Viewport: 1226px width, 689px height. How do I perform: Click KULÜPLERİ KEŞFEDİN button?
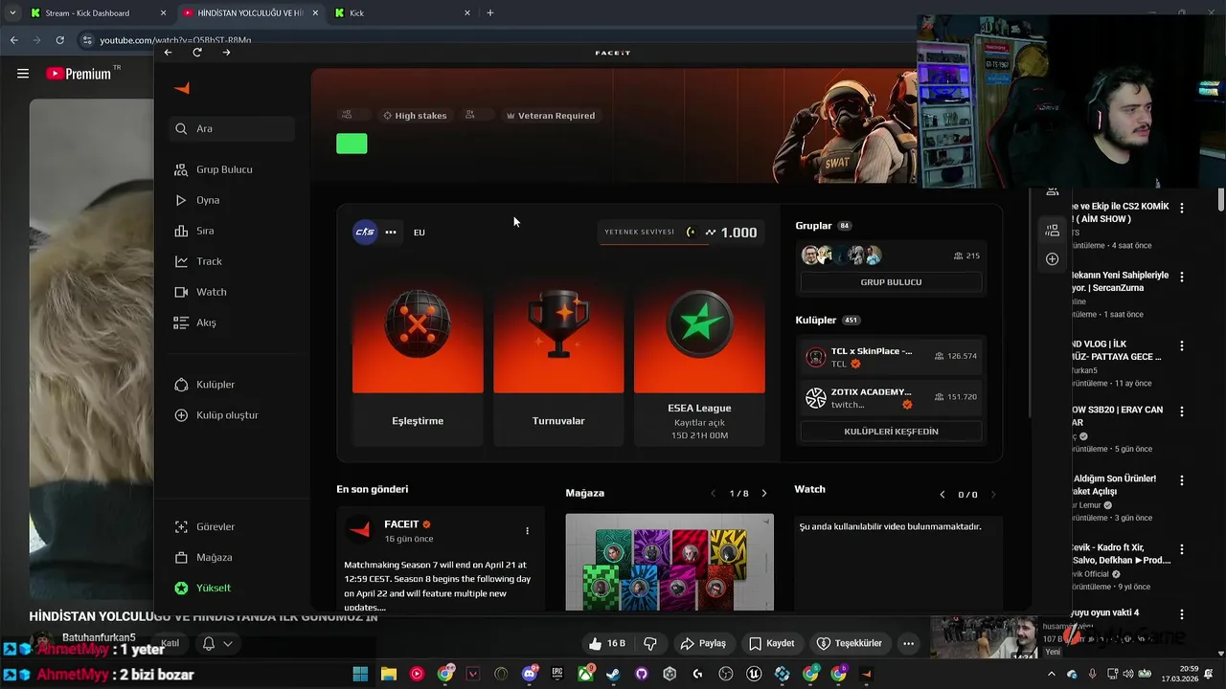pyautogui.click(x=891, y=432)
